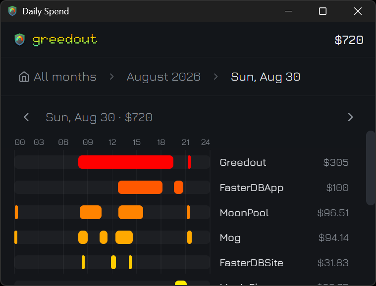376x286 pixels.
Task: Click the MoonPool row label
Action: (244, 213)
